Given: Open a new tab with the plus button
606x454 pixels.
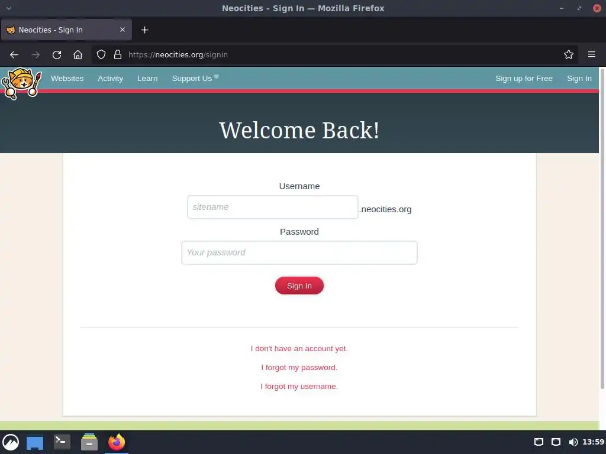Looking at the screenshot, I should pos(144,30).
